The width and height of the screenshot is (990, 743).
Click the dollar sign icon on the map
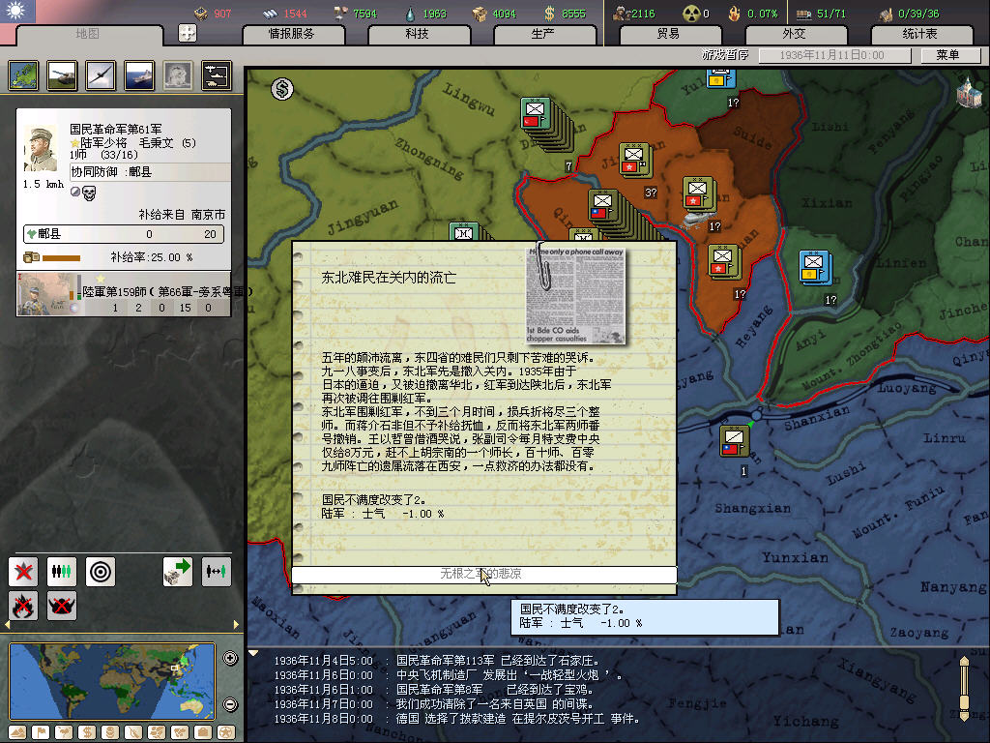point(282,90)
